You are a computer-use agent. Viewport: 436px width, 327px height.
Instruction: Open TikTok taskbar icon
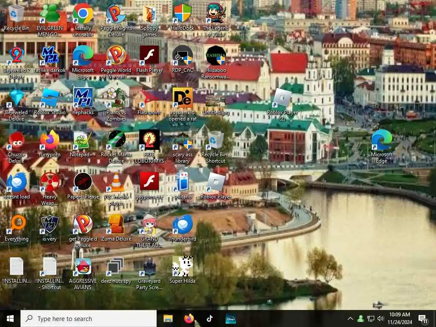tap(209, 318)
